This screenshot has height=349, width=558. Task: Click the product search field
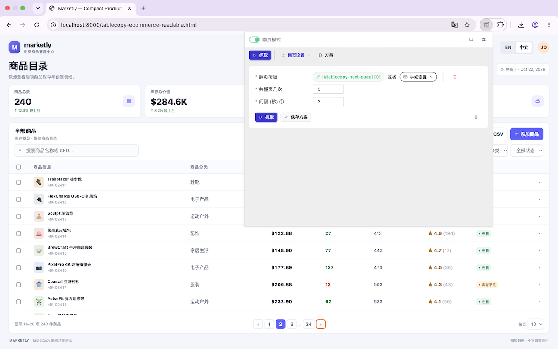click(77, 151)
